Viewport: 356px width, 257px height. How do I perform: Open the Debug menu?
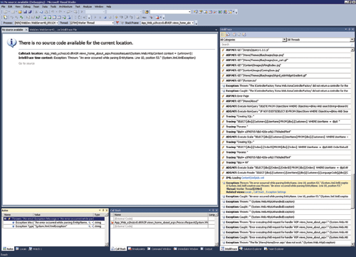pos(26,6)
